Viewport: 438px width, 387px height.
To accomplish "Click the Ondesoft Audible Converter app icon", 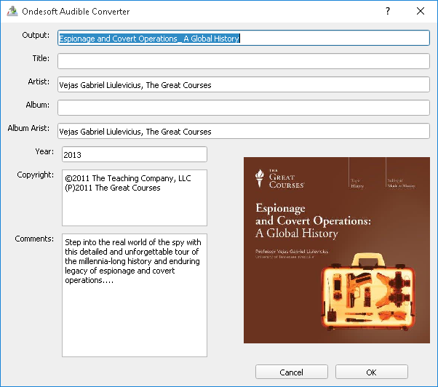I will pos(12,11).
